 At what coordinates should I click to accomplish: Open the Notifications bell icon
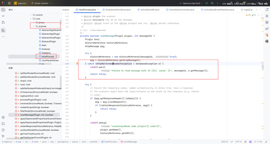click(267, 10)
